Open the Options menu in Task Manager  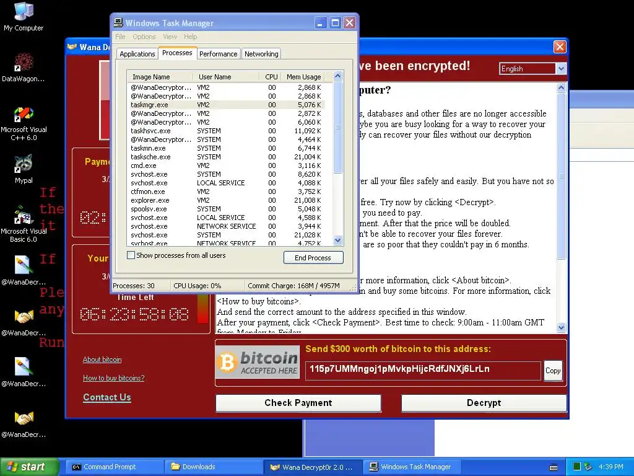coord(144,37)
